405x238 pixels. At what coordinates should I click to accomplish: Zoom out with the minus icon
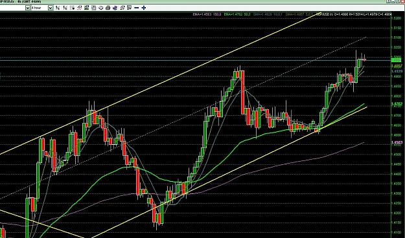pos(136,8)
